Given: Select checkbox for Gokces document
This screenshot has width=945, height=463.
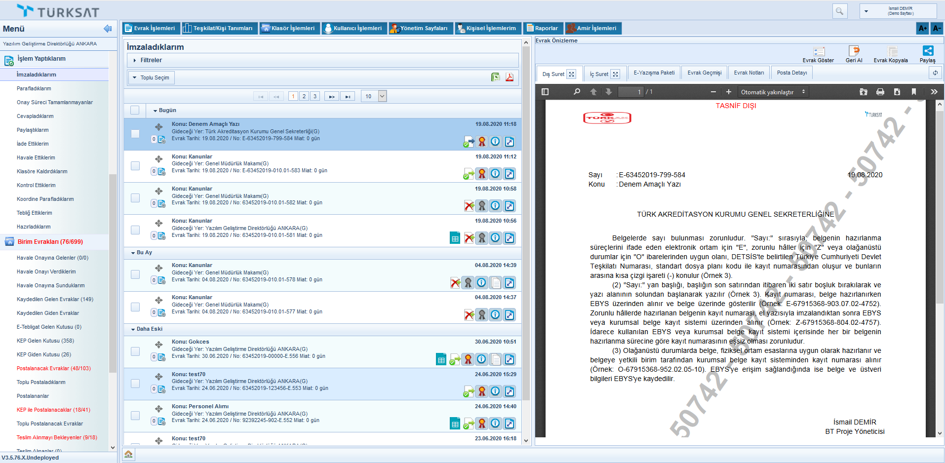Looking at the screenshot, I should pyautogui.click(x=135, y=351).
